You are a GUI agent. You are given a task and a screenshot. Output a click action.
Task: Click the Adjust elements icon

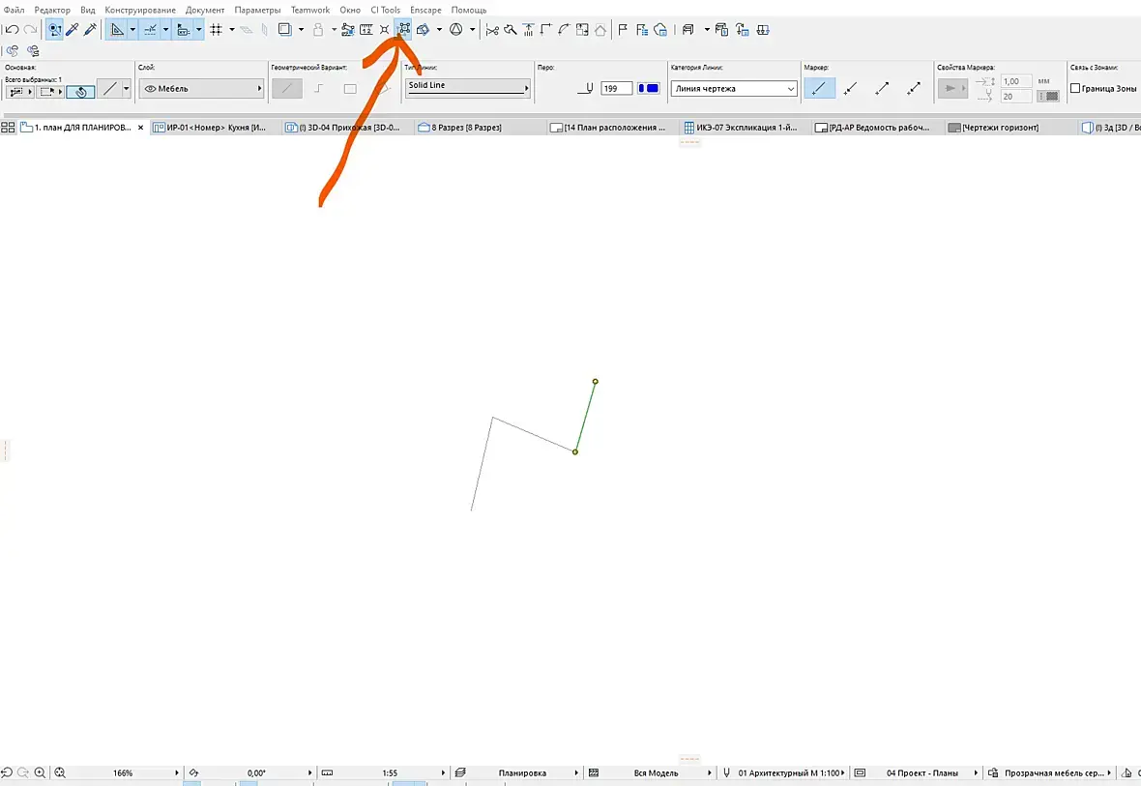coord(528,30)
